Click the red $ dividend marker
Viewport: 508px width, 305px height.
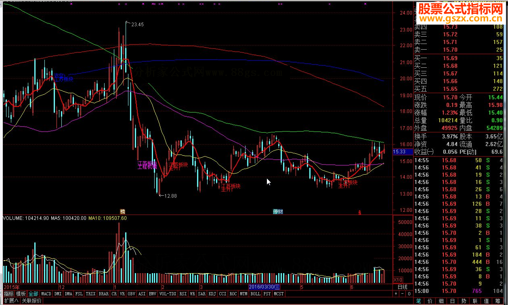tap(360, 212)
